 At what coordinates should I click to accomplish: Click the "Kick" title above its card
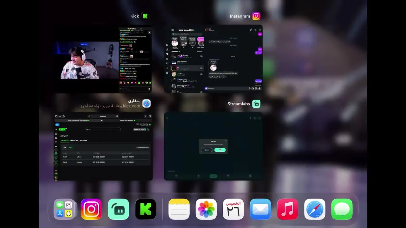tap(134, 16)
